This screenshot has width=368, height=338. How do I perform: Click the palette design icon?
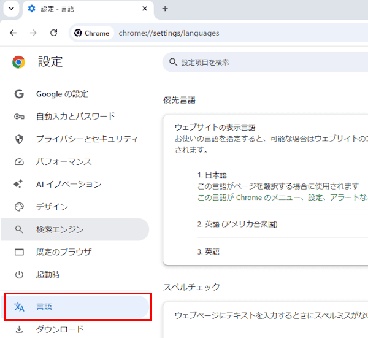point(19,207)
